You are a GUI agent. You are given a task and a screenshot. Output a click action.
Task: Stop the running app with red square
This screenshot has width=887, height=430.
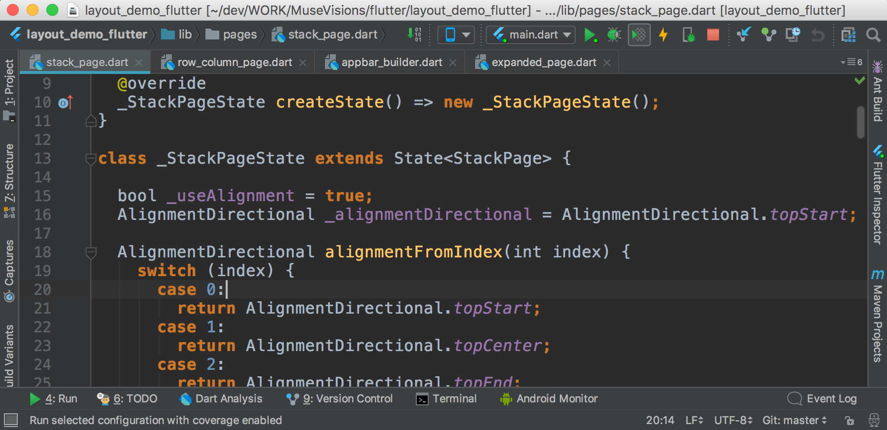(x=713, y=35)
